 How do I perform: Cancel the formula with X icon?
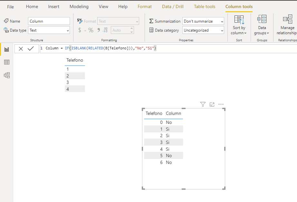coord(21,49)
